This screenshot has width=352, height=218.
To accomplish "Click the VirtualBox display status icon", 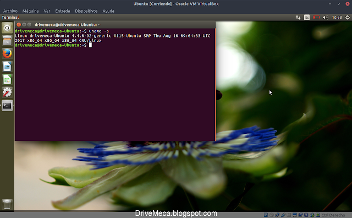I will [295, 215].
